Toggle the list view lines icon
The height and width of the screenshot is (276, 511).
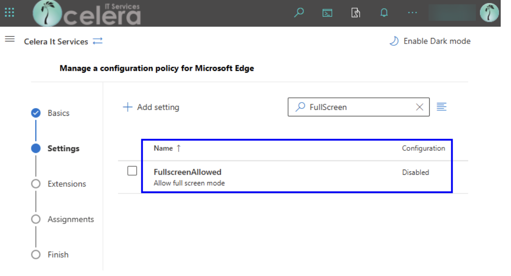click(441, 107)
